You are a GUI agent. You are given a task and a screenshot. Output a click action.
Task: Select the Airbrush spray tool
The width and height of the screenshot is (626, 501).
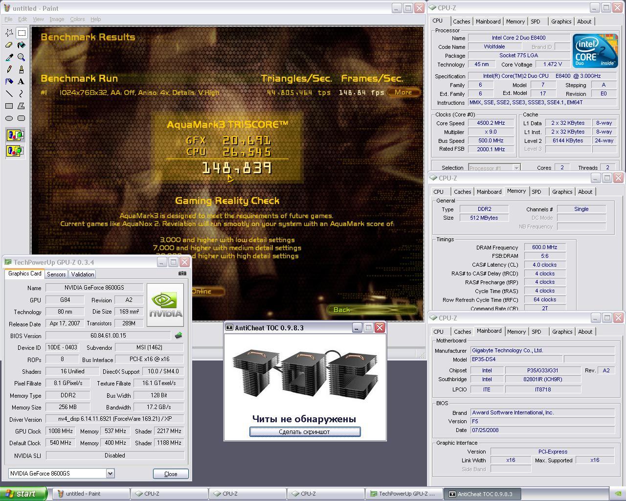(9, 81)
